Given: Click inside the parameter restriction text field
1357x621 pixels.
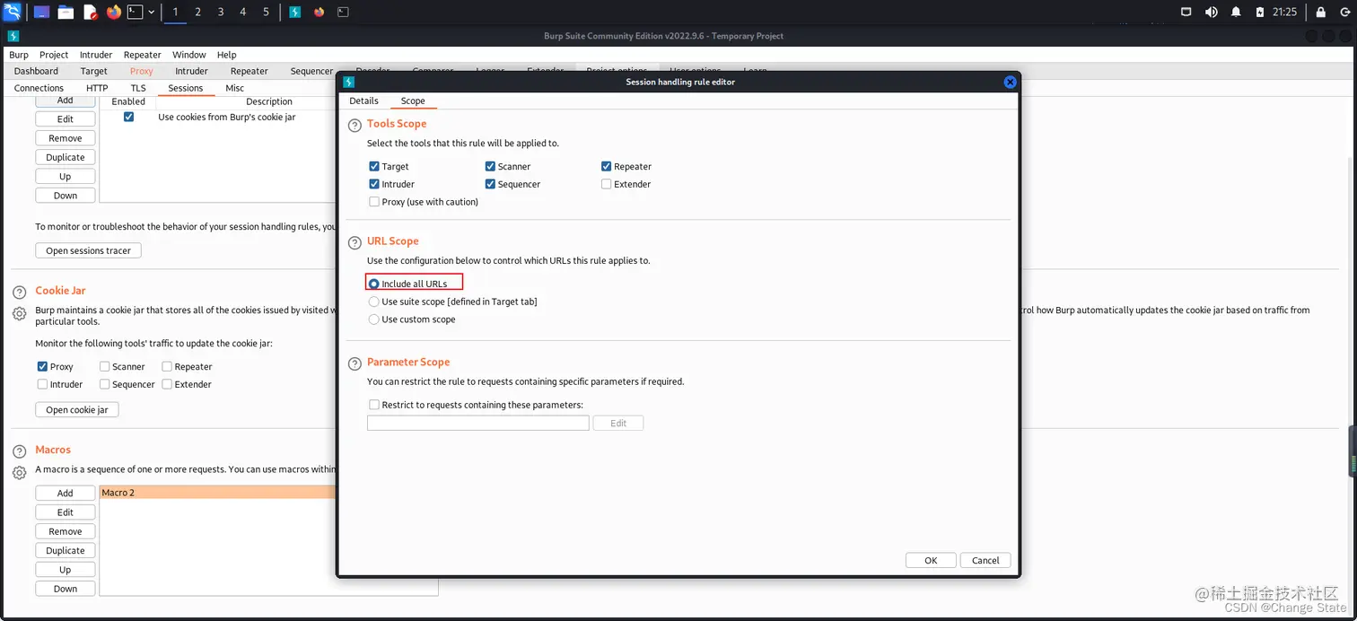Looking at the screenshot, I should pos(478,423).
